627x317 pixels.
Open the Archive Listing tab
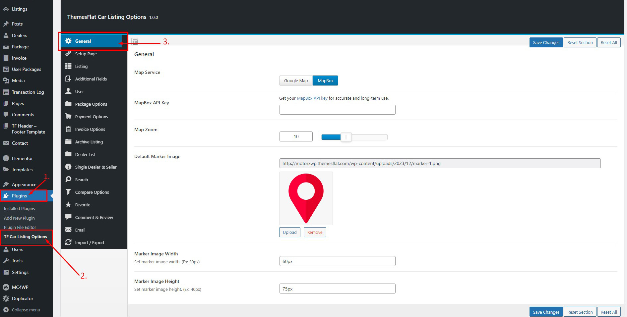click(x=94, y=142)
